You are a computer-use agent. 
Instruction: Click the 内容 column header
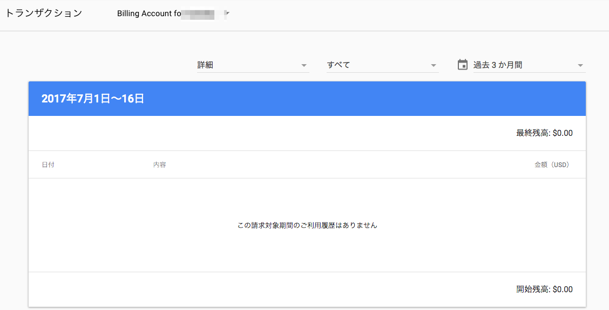(159, 164)
